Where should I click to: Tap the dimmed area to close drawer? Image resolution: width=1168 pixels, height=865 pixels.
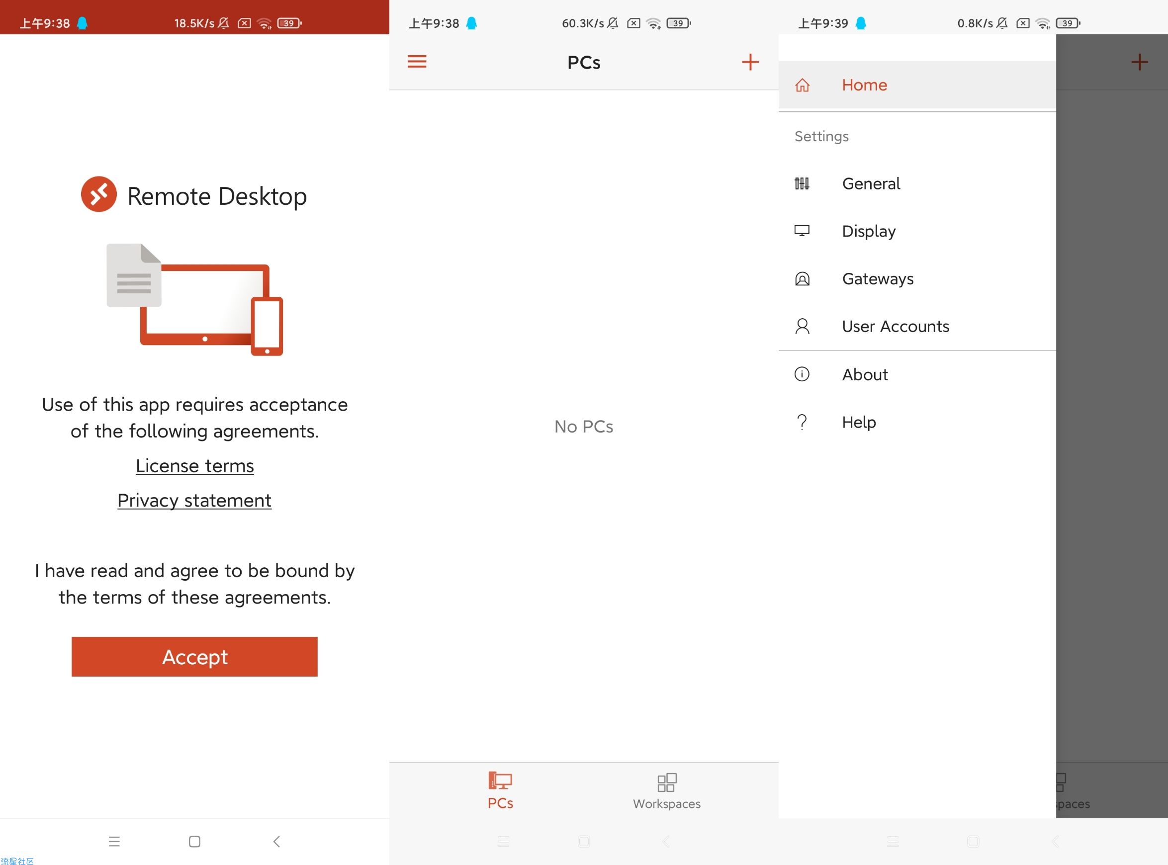(x=1111, y=419)
